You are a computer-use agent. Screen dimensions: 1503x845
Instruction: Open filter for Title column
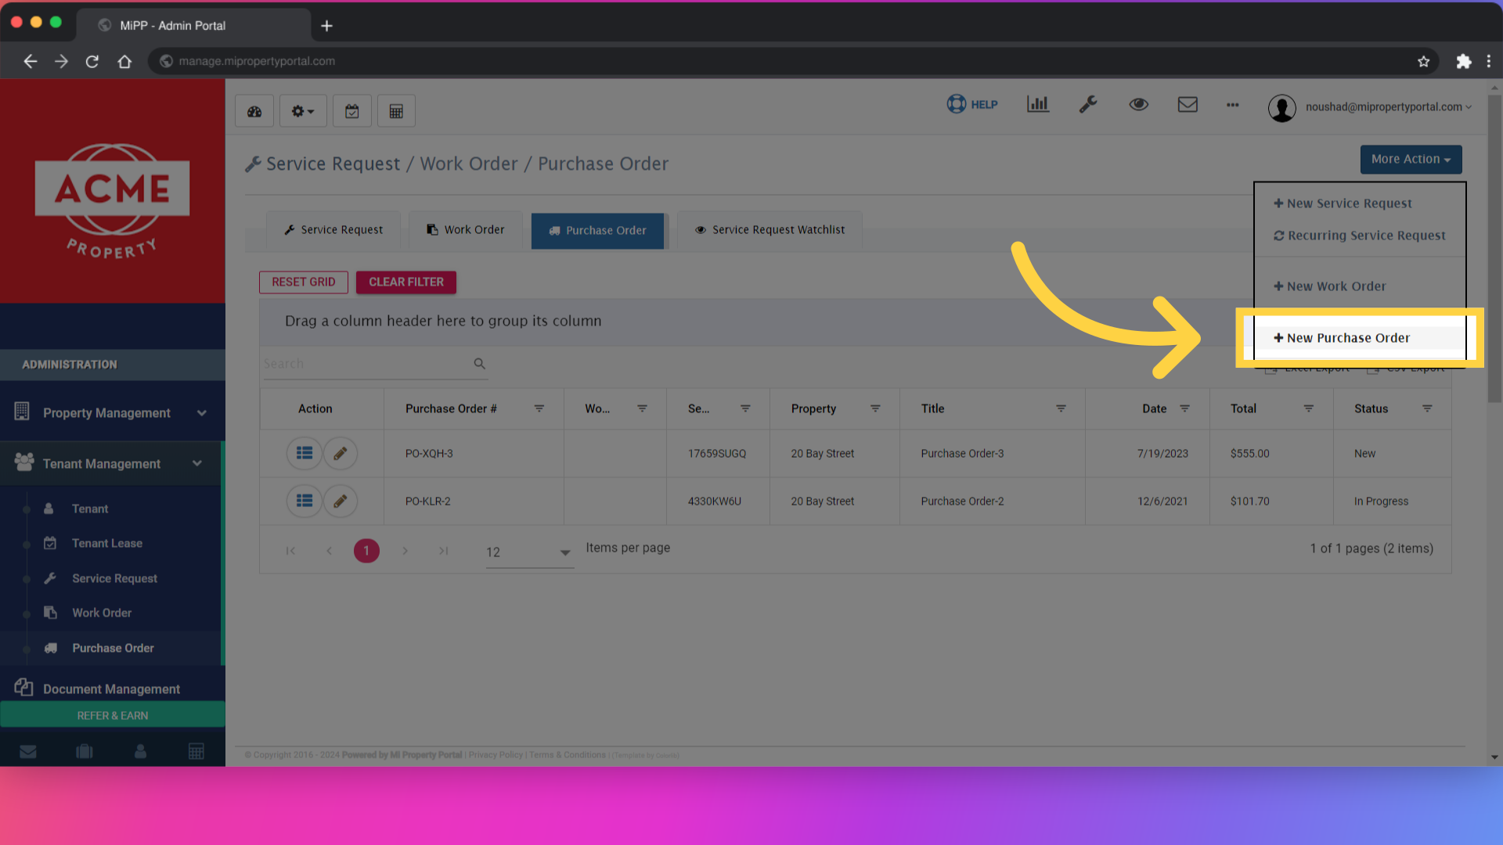click(1061, 408)
